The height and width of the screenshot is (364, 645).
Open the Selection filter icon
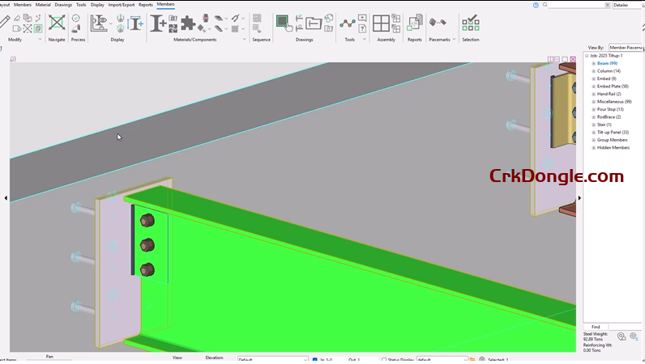click(470, 23)
